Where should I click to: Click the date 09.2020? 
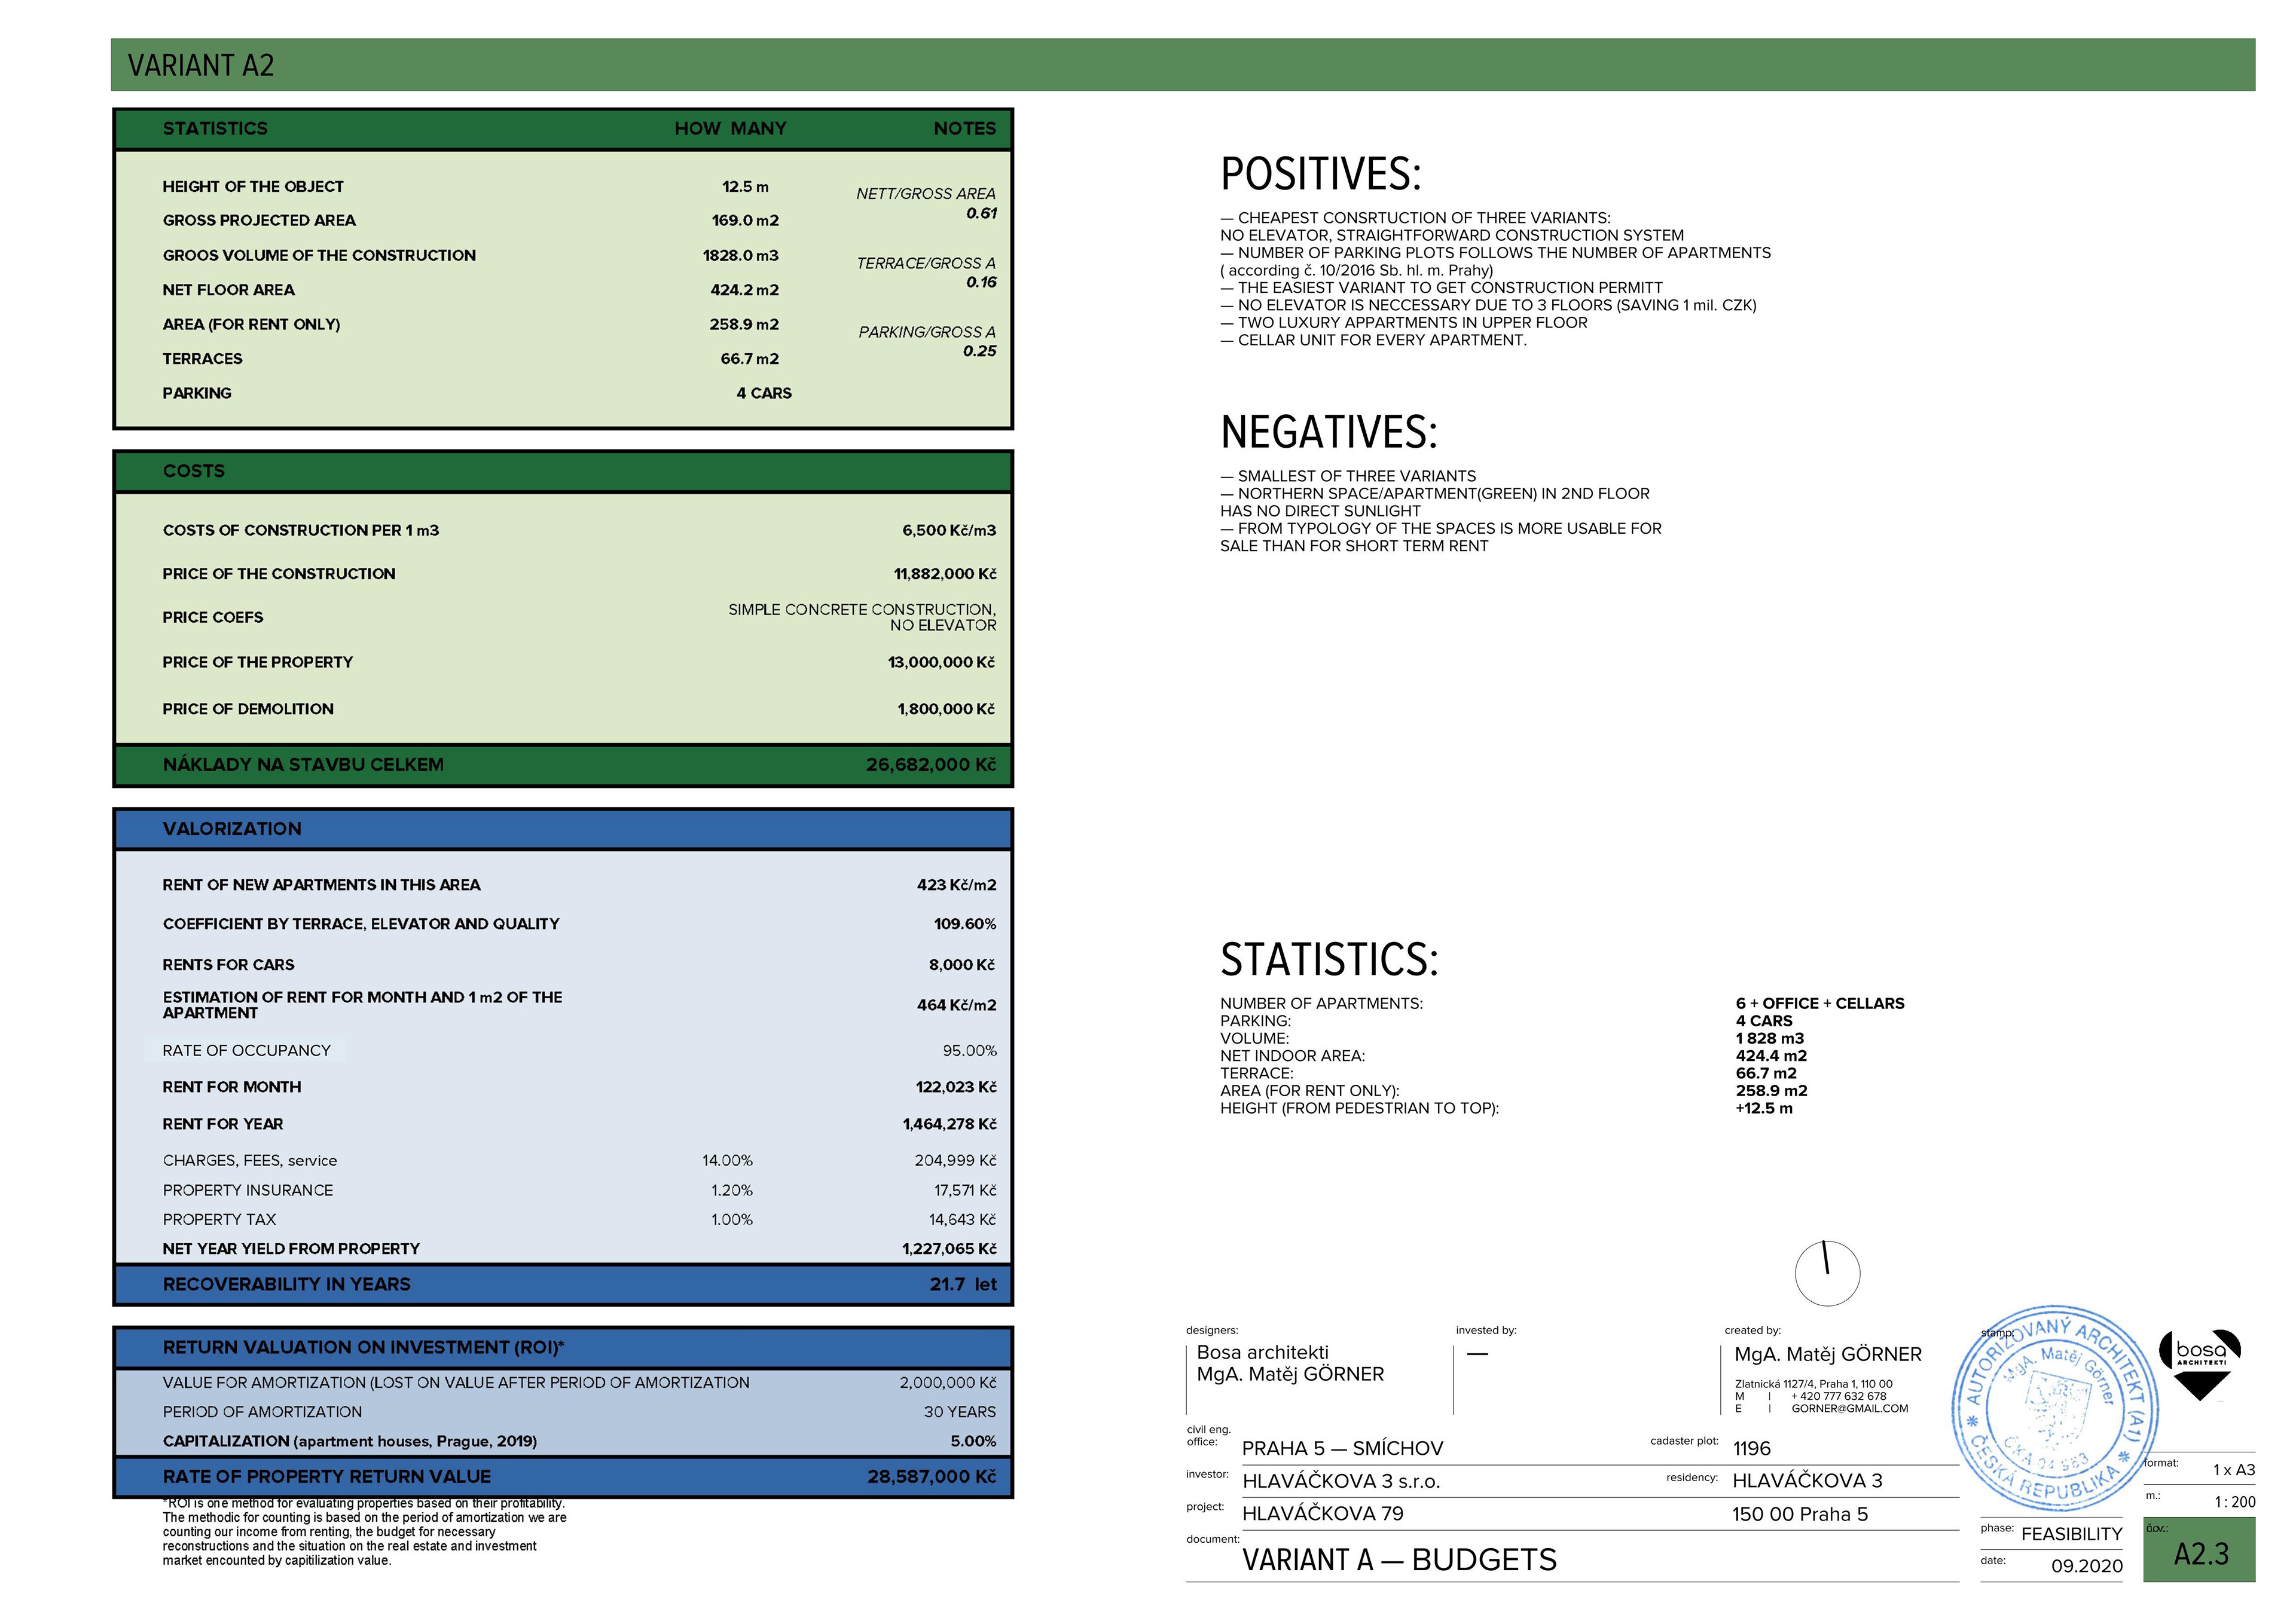[x=2087, y=1566]
